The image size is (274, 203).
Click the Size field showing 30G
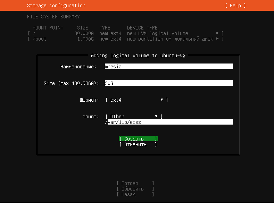[x=169, y=83]
